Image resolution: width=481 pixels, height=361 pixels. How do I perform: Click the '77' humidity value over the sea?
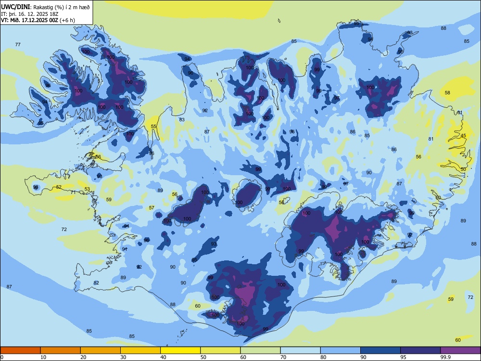pos(18,44)
